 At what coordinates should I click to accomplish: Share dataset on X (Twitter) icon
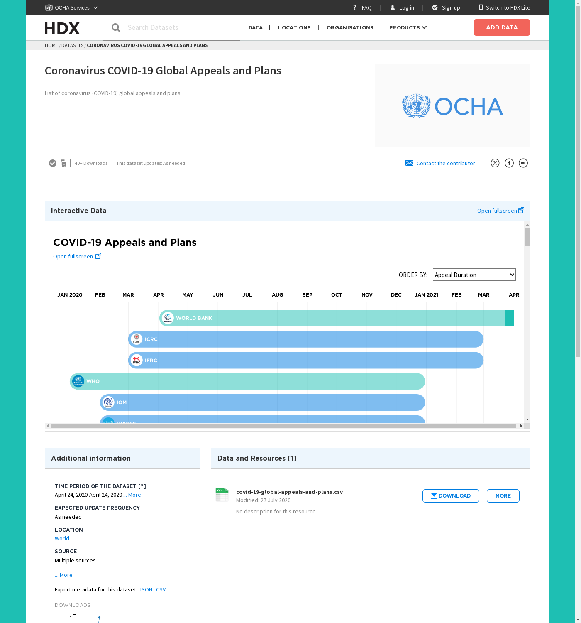[495, 163]
